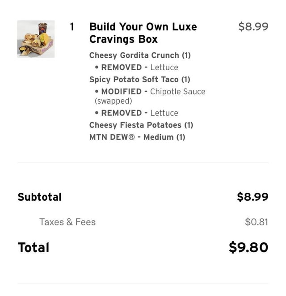Click the Total label

click(34, 248)
